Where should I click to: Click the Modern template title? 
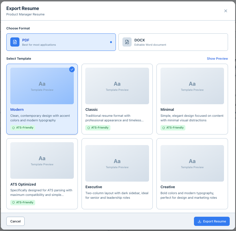click(x=17, y=110)
